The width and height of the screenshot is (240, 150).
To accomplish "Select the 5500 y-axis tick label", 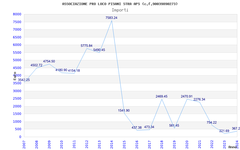I will [17, 52].
